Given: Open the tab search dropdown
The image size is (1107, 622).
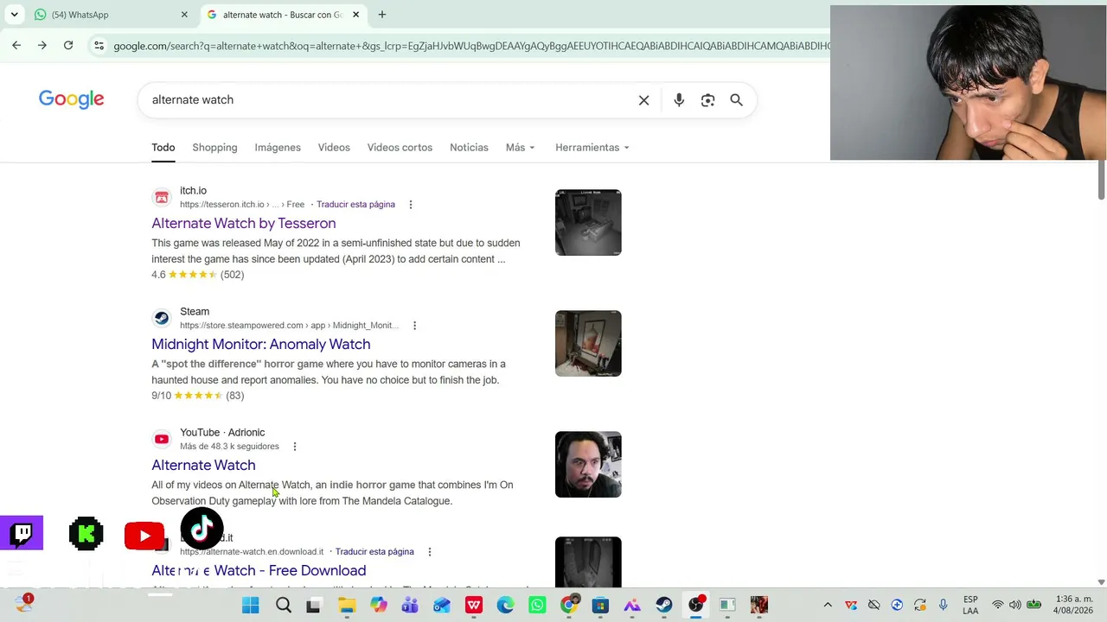Looking at the screenshot, I should point(15,15).
